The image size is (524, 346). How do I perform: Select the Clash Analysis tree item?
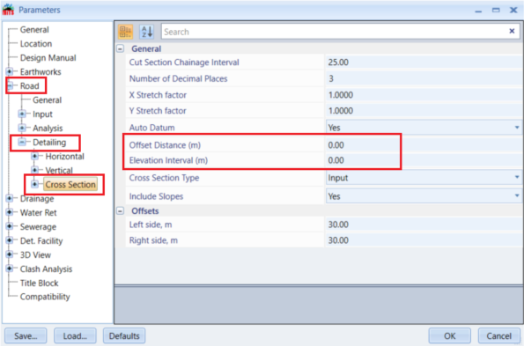click(x=46, y=269)
